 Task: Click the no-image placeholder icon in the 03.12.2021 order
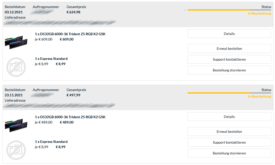16,67
